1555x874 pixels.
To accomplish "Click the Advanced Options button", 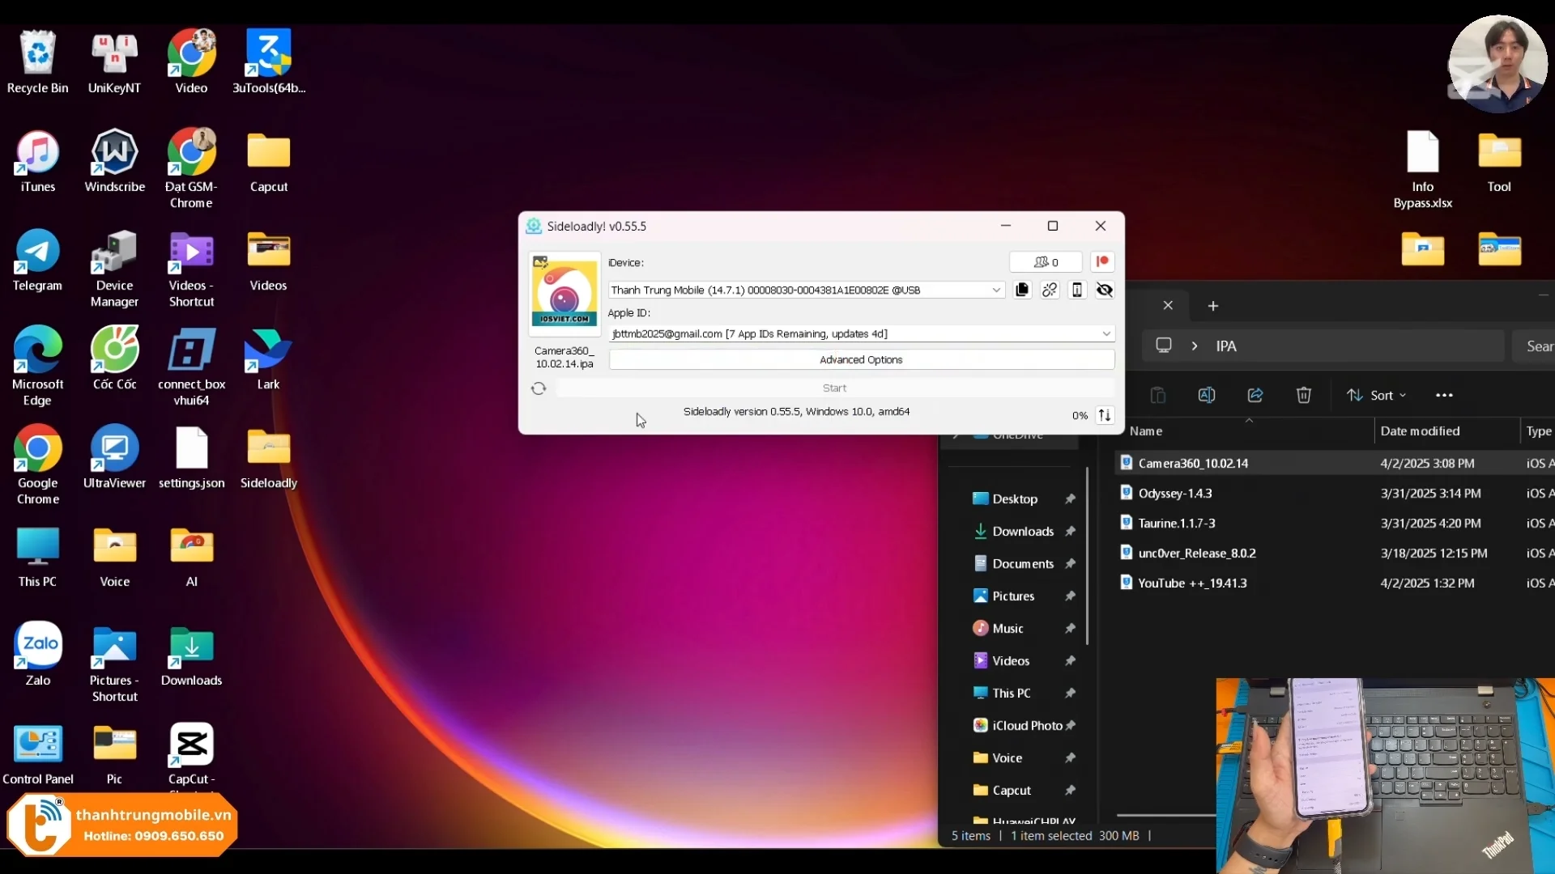I will click(861, 359).
